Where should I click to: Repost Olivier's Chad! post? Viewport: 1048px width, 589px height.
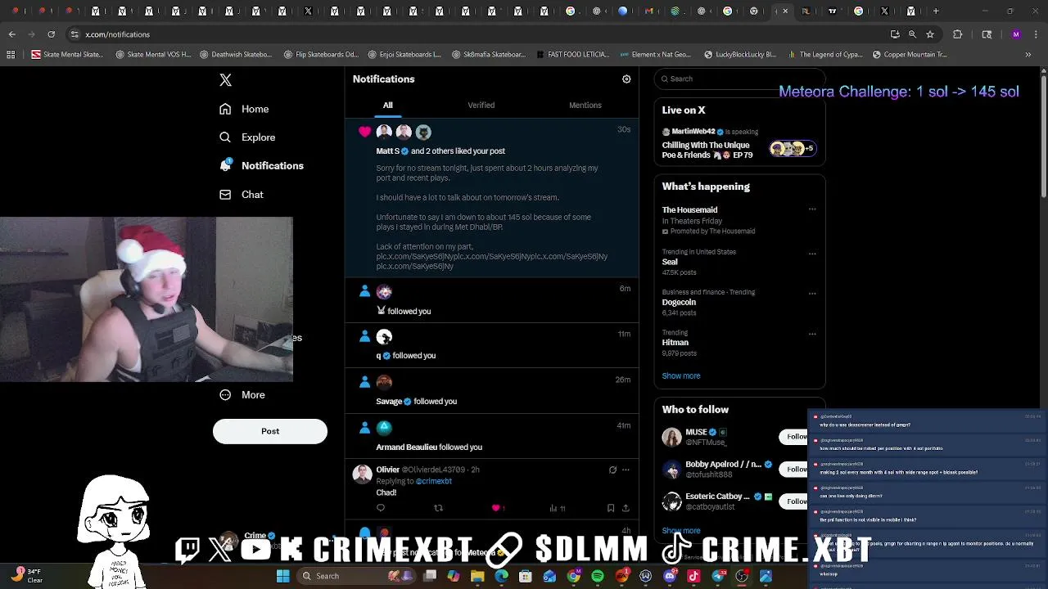click(x=438, y=508)
